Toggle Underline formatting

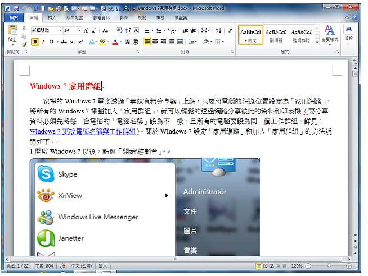pyautogui.click(x=51, y=42)
